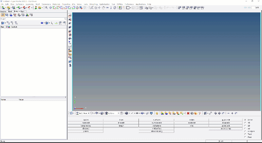
Task: Click the quick edit panel button
Action: pyautogui.click(x=226, y=120)
